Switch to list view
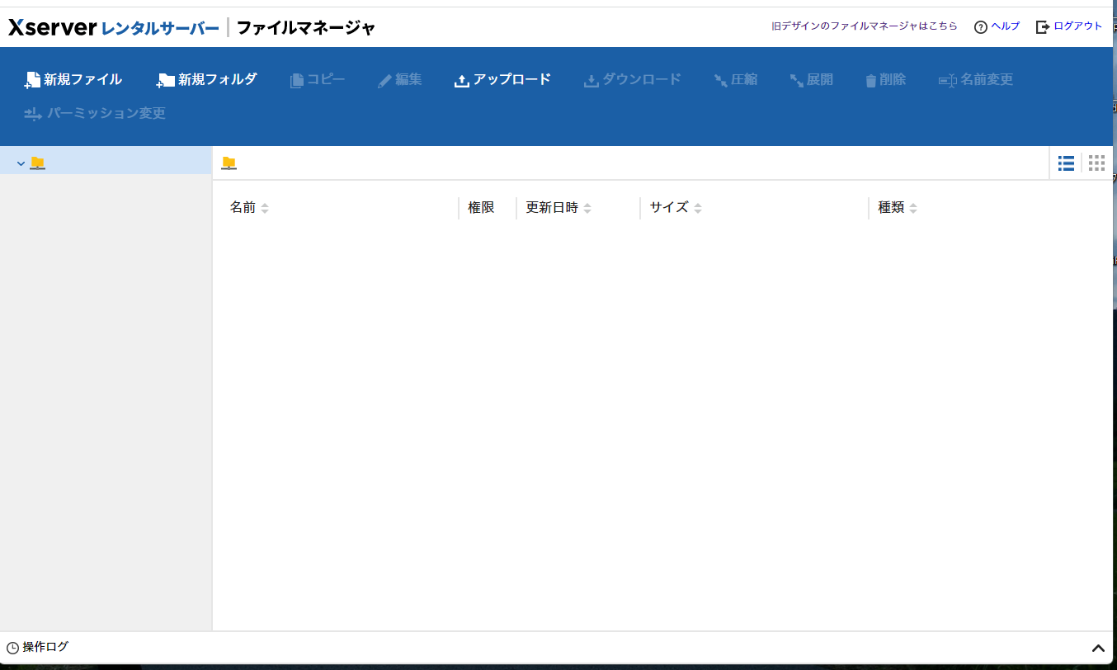This screenshot has height=670, width=1117. coord(1065,163)
